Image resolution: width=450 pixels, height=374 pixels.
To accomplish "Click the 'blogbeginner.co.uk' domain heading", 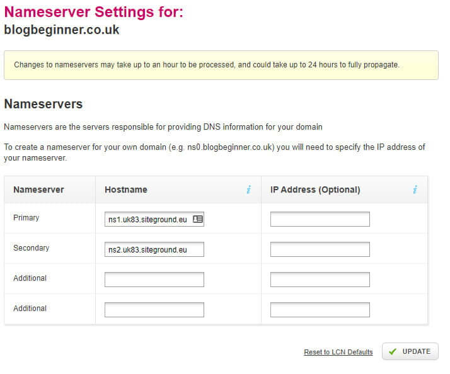I will 62,30.
